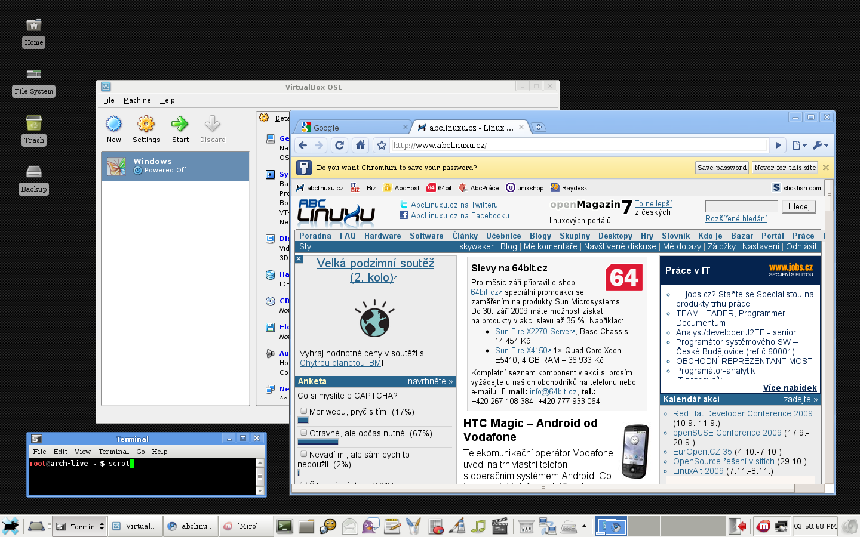Click the Go arrow beside address bar
The width and height of the screenshot is (860, 537).
778,145
